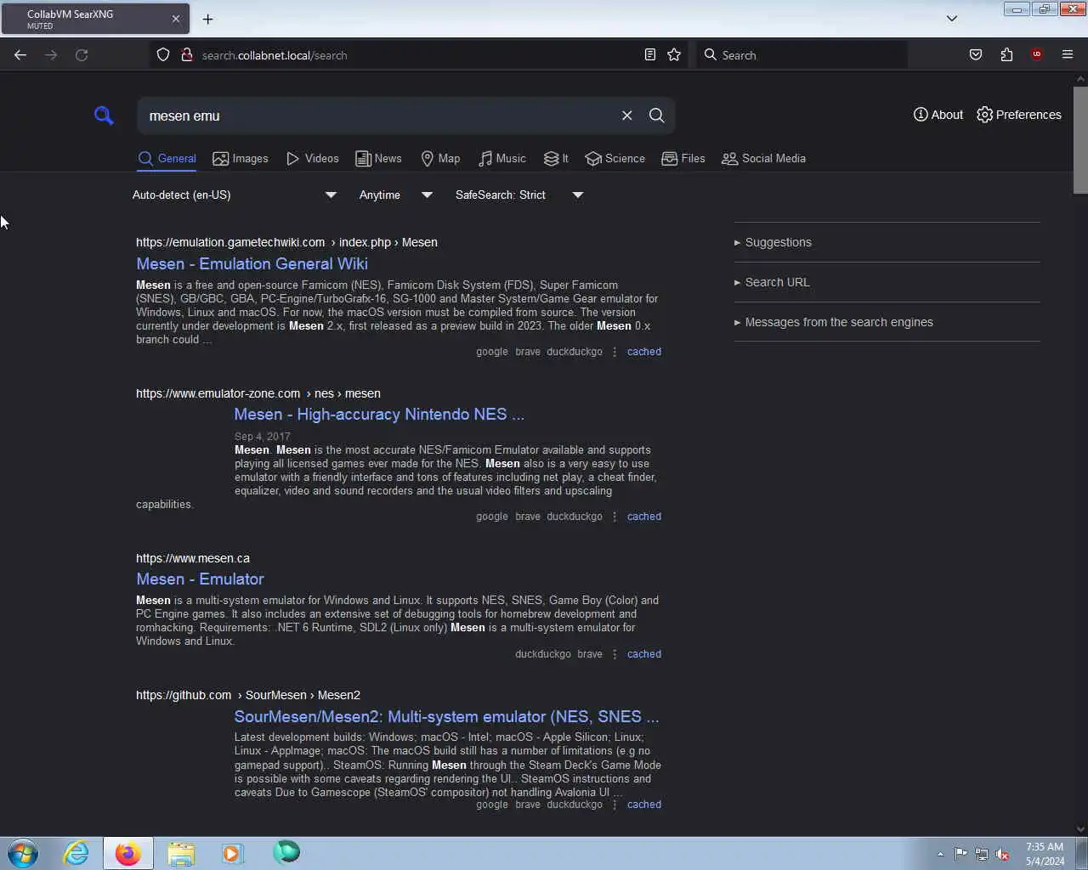Open the SafeSearch: Strict dropdown
This screenshot has height=870, width=1088.
click(519, 195)
